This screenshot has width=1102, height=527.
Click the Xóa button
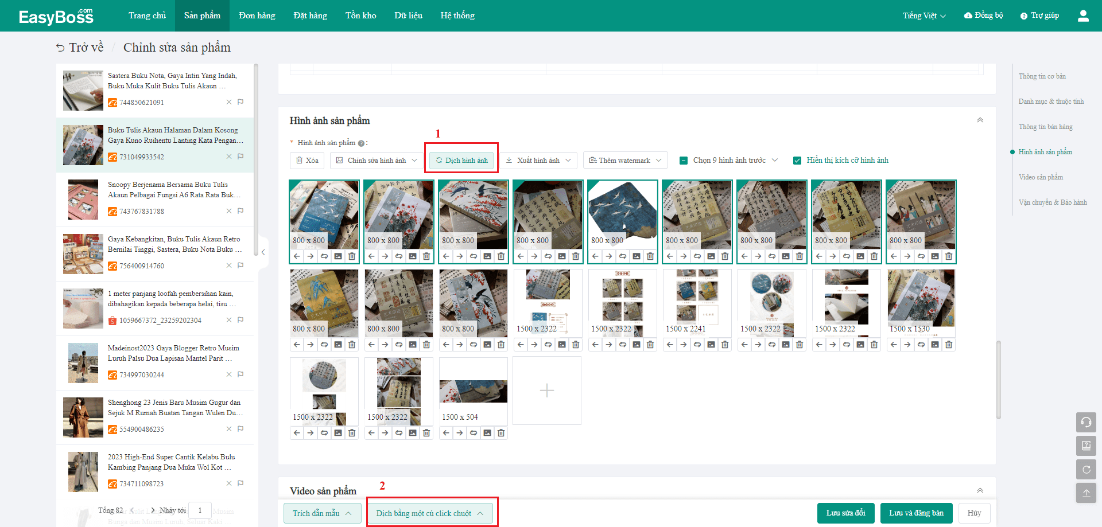click(x=307, y=161)
